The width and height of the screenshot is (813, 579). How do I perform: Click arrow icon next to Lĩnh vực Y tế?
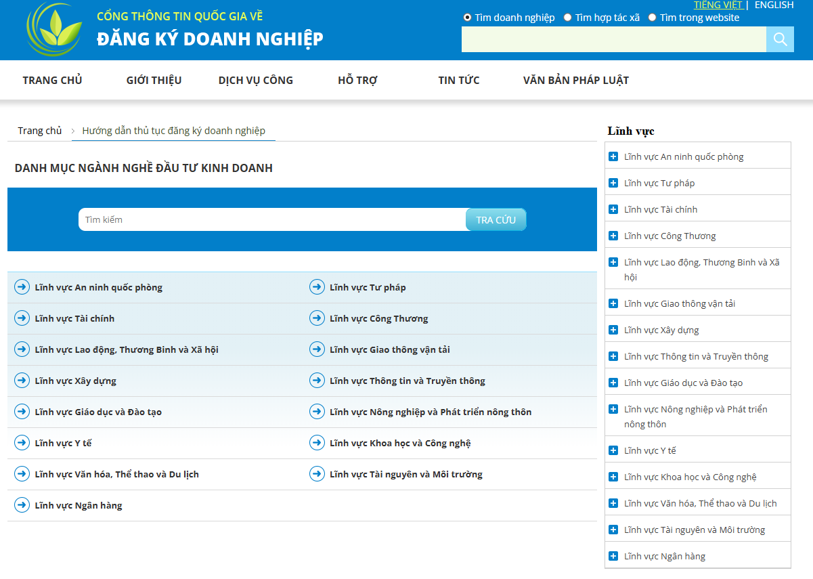point(22,443)
